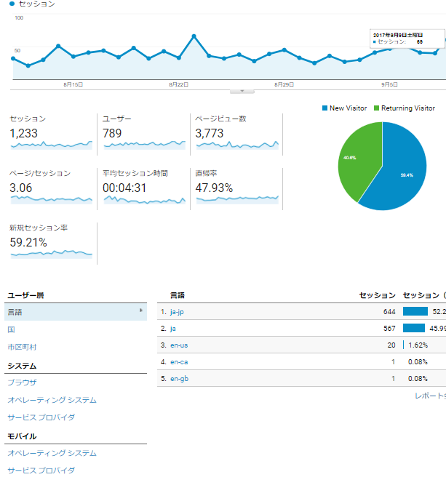This screenshot has height=477, width=446.
Task: Select the ページビュー数 3,773 metric sparkline
Action: (x=237, y=145)
